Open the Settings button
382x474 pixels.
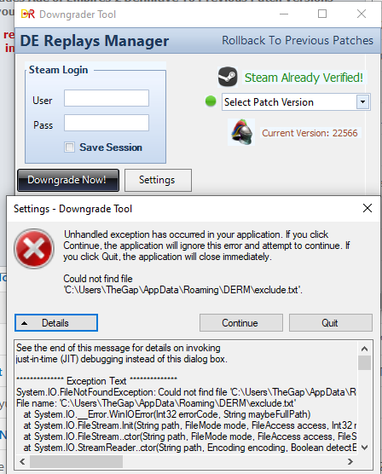point(158,180)
